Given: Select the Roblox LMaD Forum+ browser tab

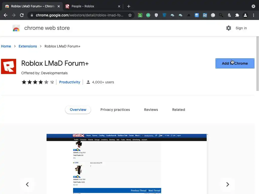Looking at the screenshot, I should coord(32,6).
